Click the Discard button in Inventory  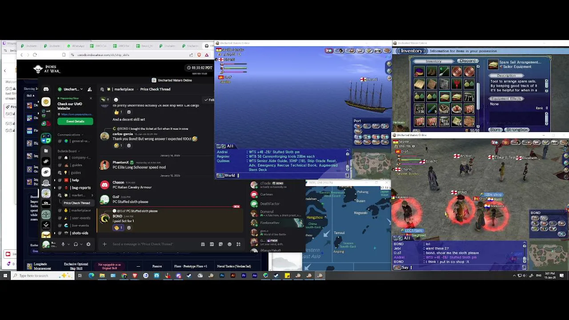pos(468,61)
